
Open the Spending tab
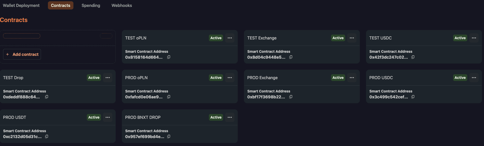[x=91, y=5]
